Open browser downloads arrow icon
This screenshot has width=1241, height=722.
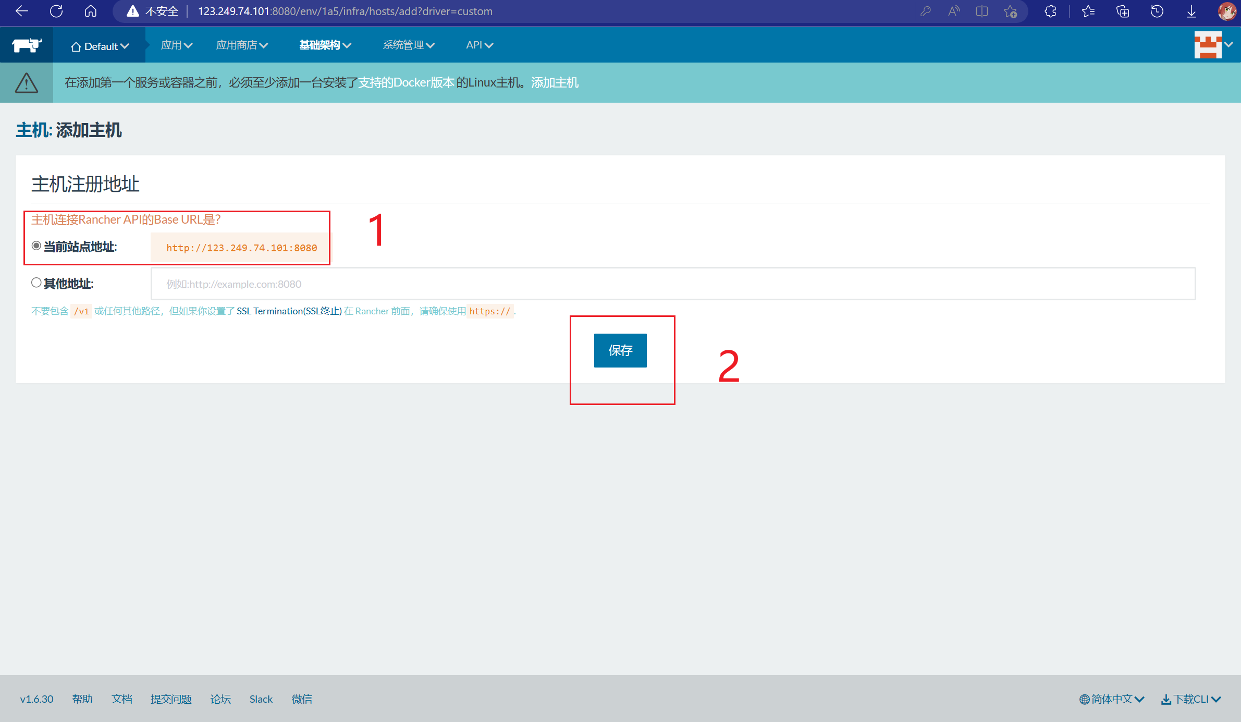1191,11
